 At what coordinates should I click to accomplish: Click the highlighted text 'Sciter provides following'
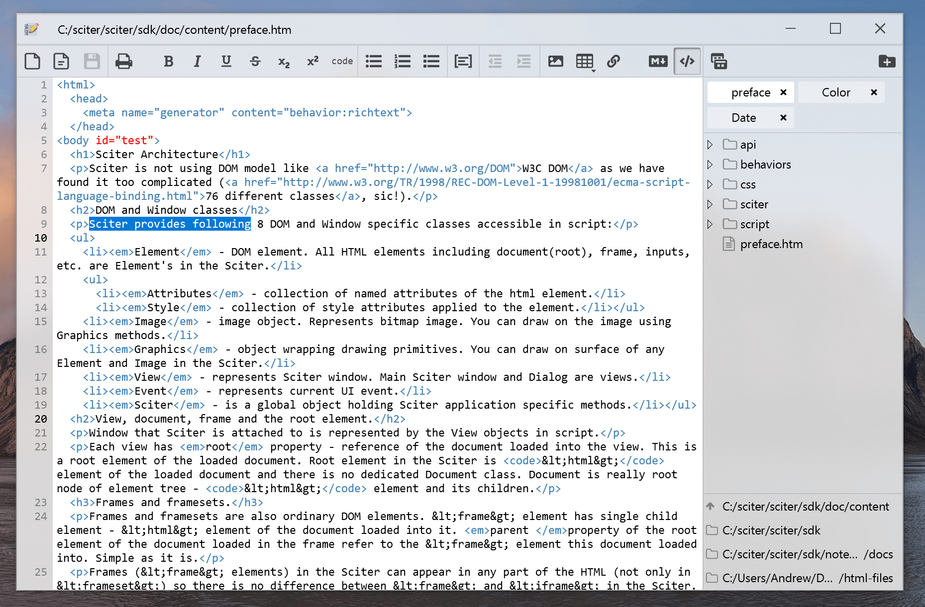coord(170,224)
